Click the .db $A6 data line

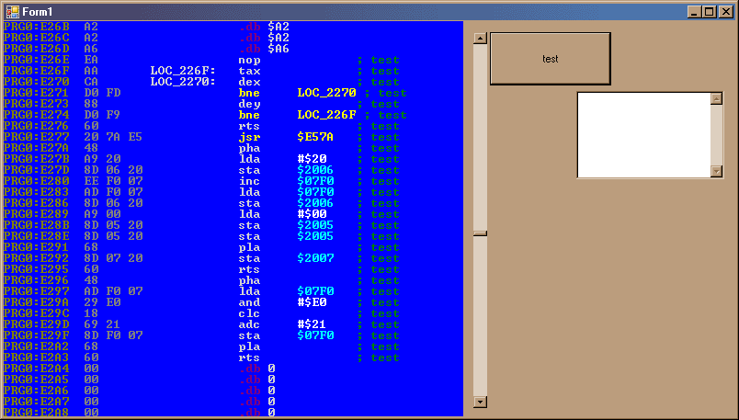pyautogui.click(x=264, y=49)
